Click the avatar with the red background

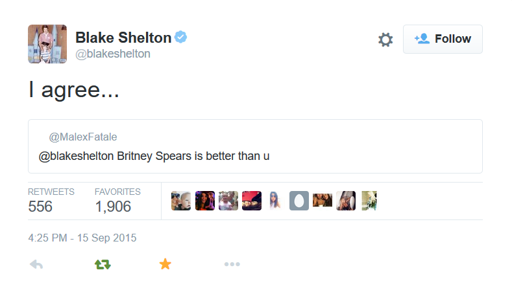pyautogui.click(x=252, y=201)
